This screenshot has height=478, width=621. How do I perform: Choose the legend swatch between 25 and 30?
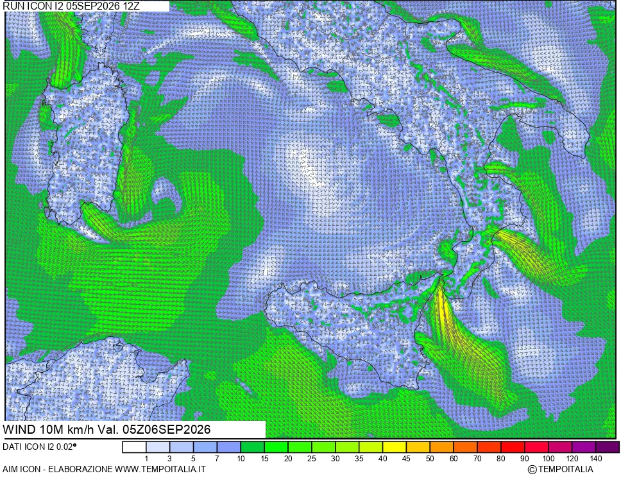coord(323,447)
